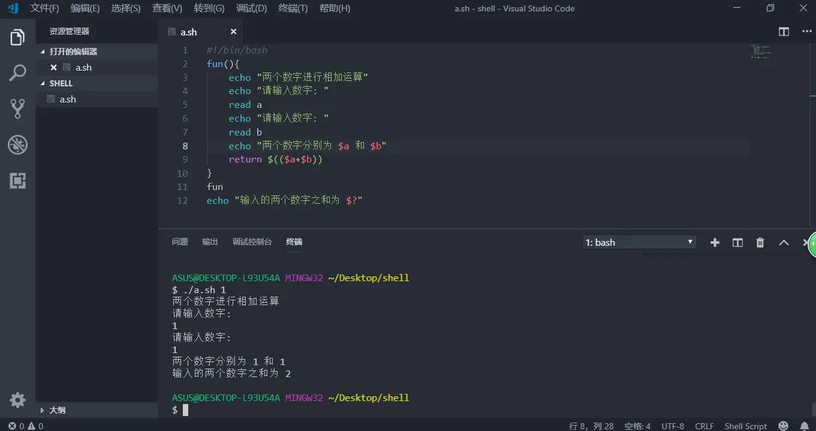Click the #!/bin/bash shebang line

[237, 50]
